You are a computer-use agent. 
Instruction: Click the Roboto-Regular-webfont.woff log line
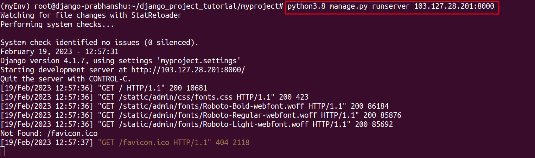(201, 115)
